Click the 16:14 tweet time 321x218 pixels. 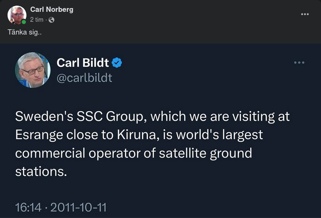tap(29, 207)
